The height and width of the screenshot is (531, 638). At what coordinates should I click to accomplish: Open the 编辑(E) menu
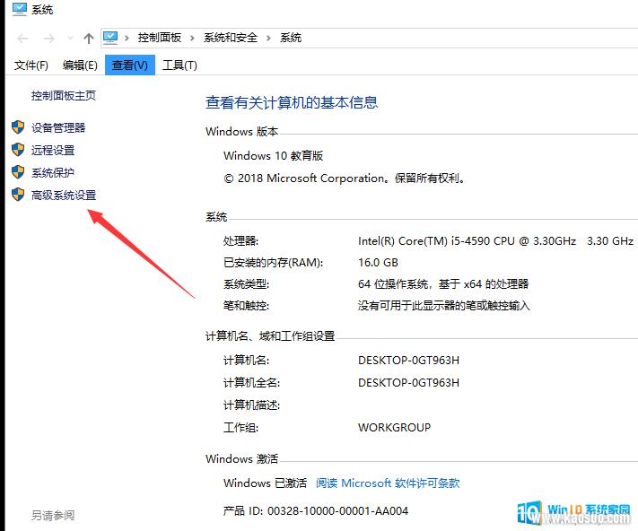tap(80, 65)
